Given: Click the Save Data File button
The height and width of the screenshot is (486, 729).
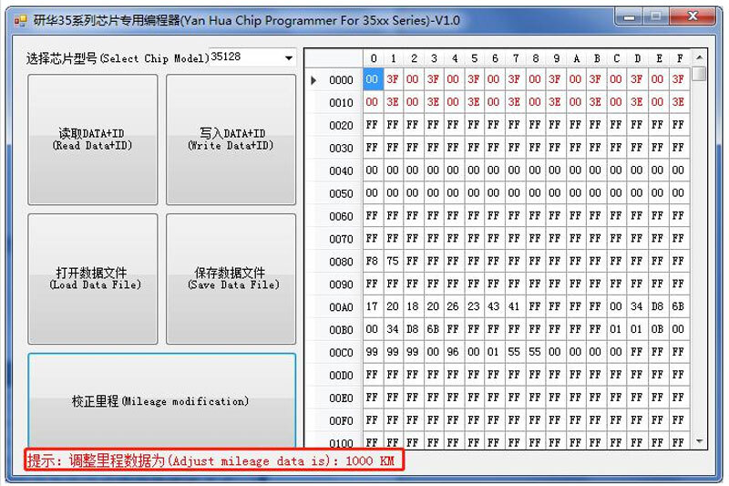Looking at the screenshot, I should click(x=231, y=278).
